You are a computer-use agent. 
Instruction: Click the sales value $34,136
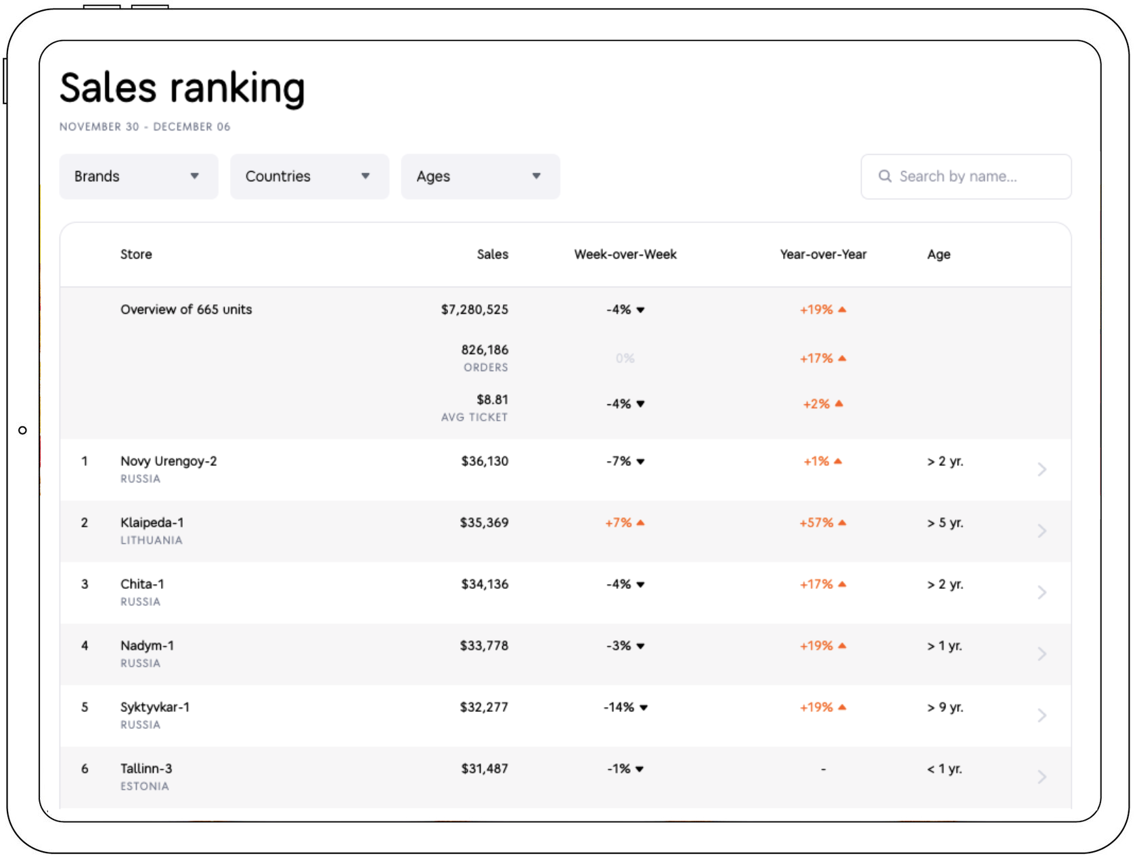coord(485,584)
